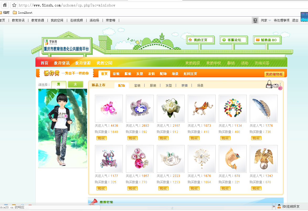Buy the item with popularity 1857
Viewport: 308px width, 211px height.
pos(132,188)
